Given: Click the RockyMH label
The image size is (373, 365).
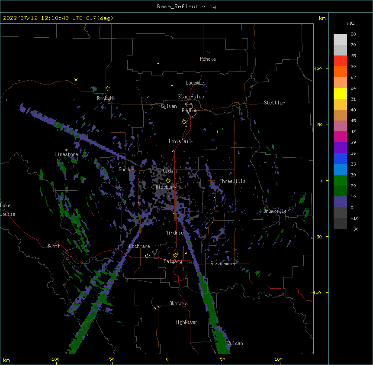Looking at the screenshot, I should [106, 98].
